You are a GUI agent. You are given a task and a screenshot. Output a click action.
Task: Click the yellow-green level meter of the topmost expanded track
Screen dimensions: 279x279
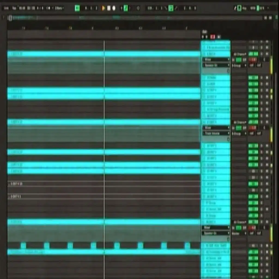tap(271, 65)
